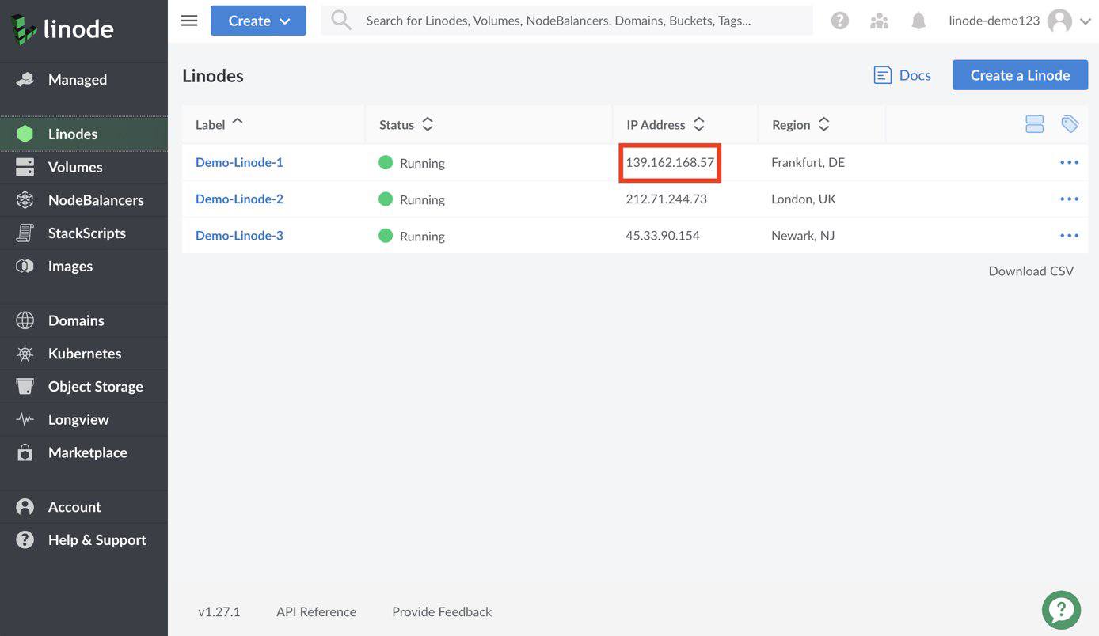1099x636 pixels.
Task: Click the community people icon
Action: [x=879, y=21]
